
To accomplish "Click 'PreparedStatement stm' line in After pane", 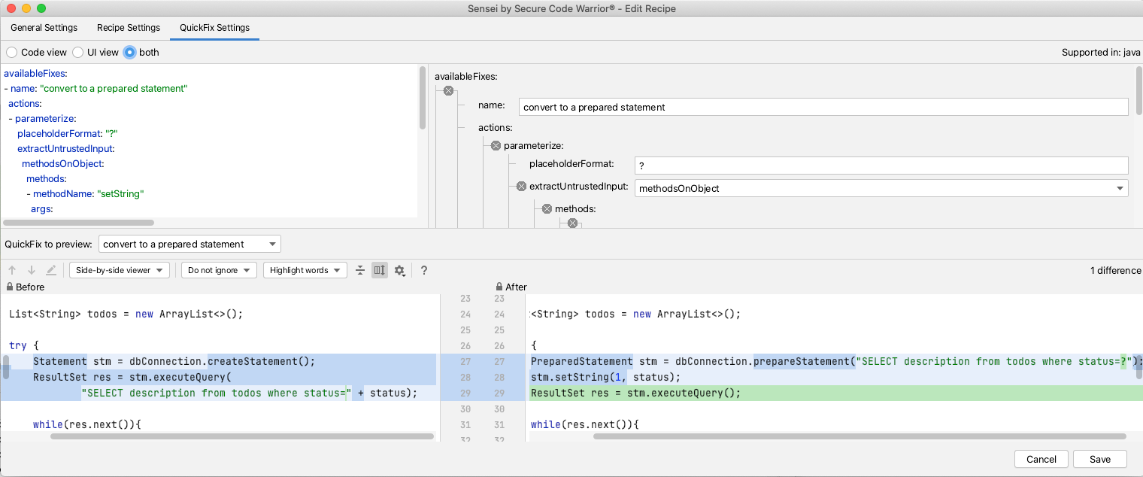I will coord(835,361).
